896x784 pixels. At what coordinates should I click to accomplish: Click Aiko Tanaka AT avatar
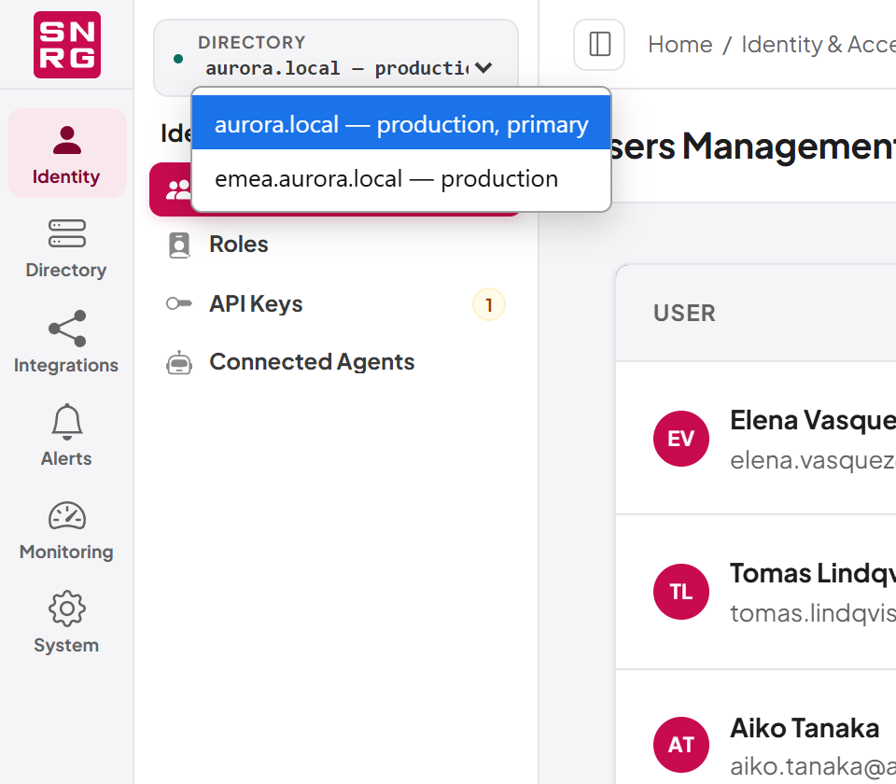click(x=681, y=745)
